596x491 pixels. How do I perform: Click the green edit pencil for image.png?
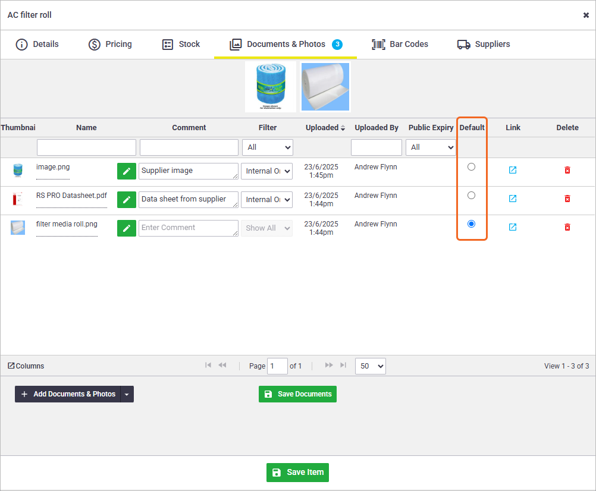coord(127,171)
